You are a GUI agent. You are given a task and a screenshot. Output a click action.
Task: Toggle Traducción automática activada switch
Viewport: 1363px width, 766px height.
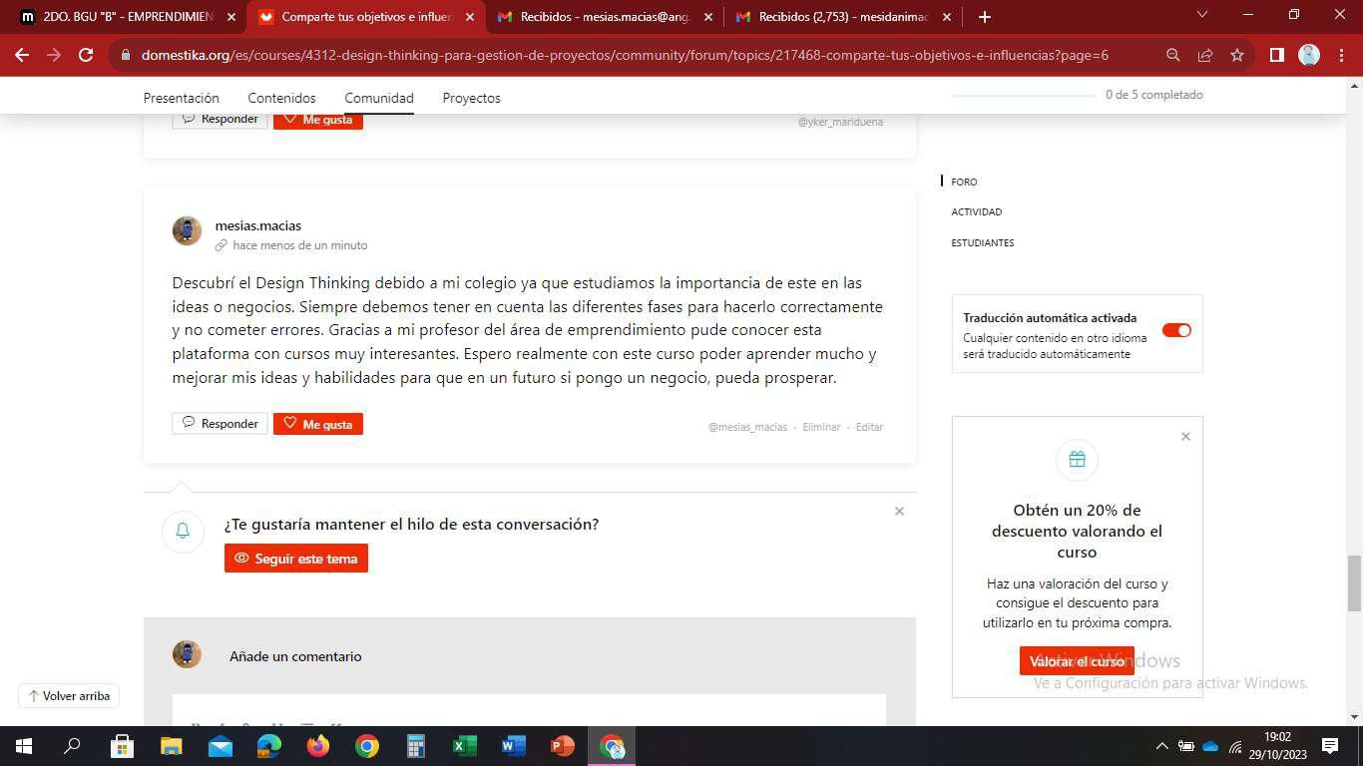coord(1176,330)
